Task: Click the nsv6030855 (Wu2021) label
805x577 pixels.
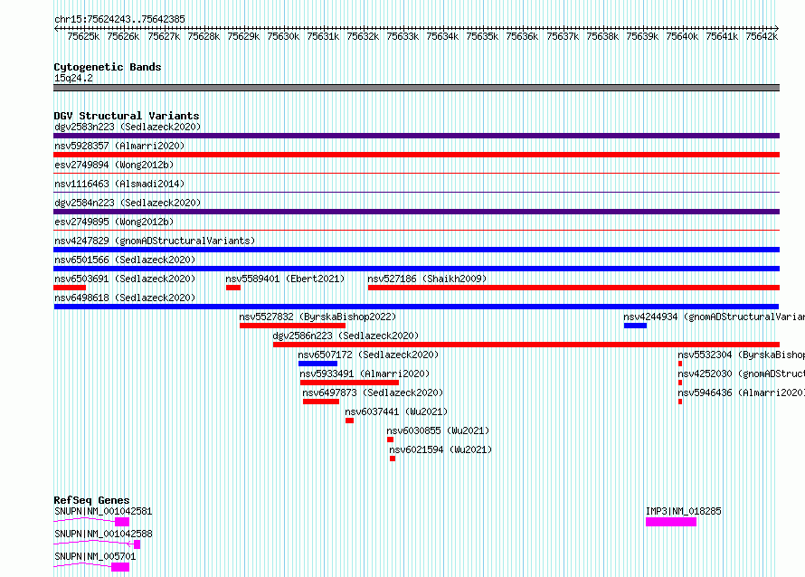Action: [438, 430]
